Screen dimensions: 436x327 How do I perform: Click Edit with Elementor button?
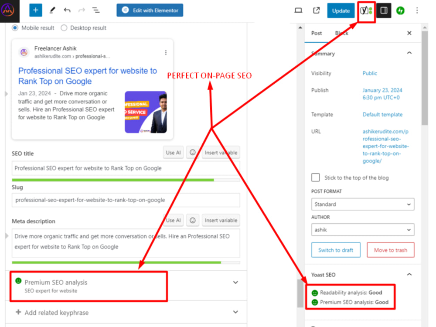(x=150, y=10)
